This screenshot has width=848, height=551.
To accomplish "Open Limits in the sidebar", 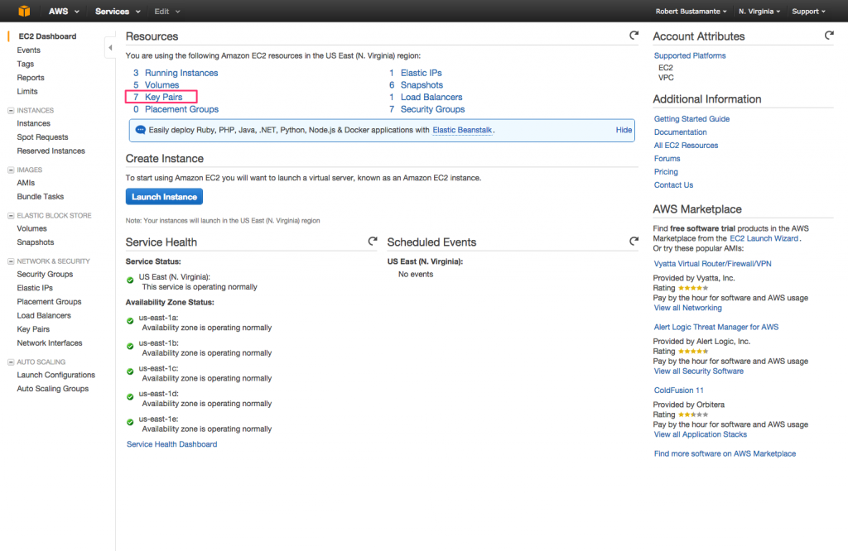I will [x=27, y=91].
